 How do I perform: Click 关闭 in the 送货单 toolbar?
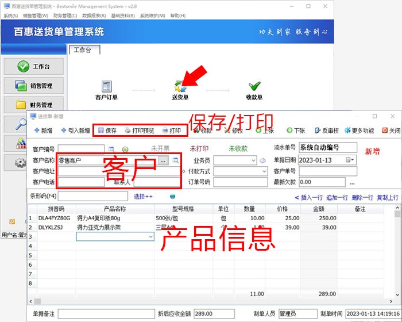pos(391,131)
